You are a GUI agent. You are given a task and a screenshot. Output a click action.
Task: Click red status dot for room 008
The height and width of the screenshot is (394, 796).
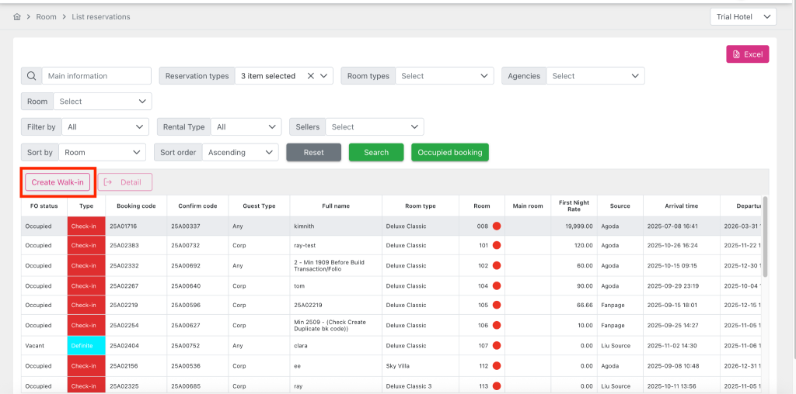tap(496, 226)
